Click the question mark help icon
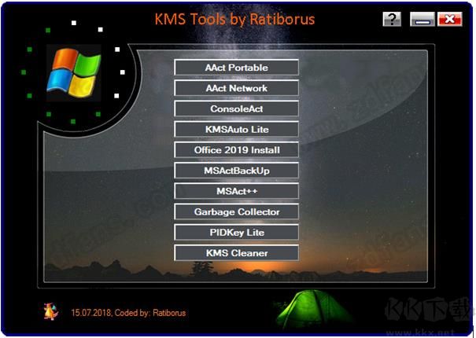 392,19
